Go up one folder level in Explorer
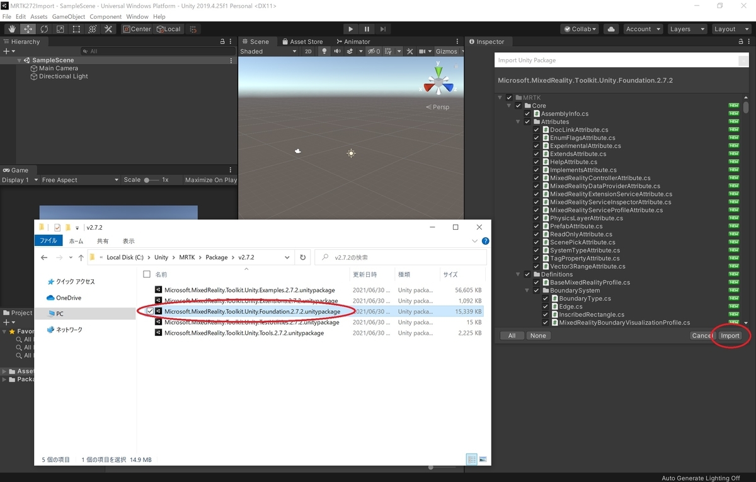Screen dimensions: 756x482 click(x=81, y=257)
